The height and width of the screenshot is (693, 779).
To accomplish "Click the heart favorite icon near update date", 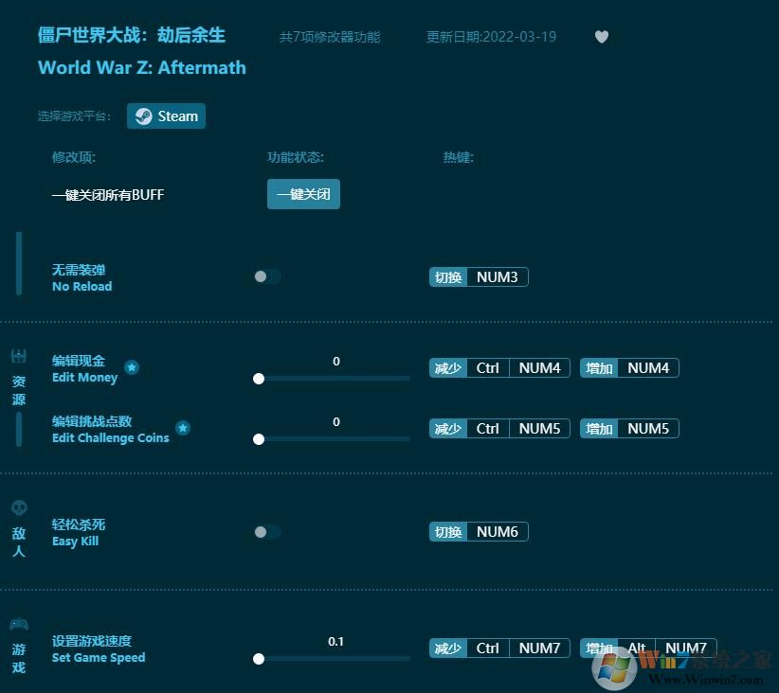I will pyautogui.click(x=601, y=36).
